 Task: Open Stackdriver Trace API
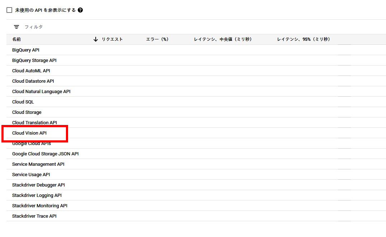(x=34, y=216)
